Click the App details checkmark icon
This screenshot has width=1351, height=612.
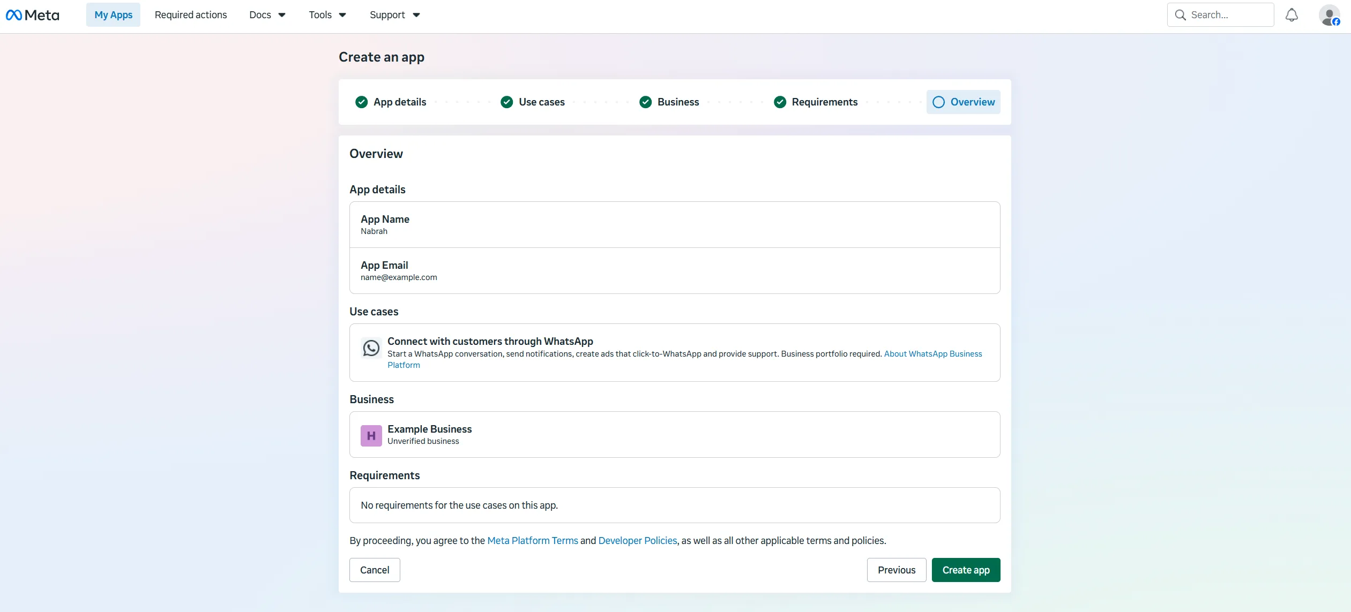tap(362, 102)
